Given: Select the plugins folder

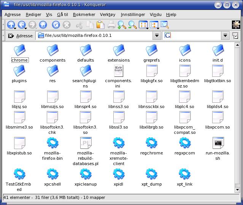Looking at the screenshot, I should [19, 74].
